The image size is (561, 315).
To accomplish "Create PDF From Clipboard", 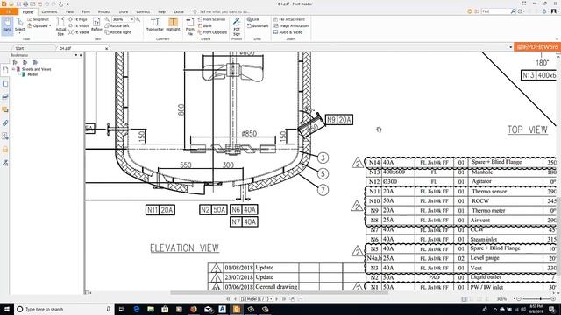I will [x=212, y=32].
